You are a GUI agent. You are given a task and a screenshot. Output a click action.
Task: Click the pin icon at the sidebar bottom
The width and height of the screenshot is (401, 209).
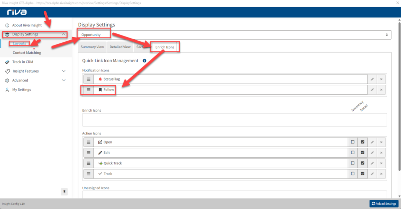coord(64,192)
